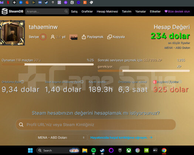194x155 pixels.
Task: Open Epic Games Launcher from the taskbar
Action: coord(120,150)
